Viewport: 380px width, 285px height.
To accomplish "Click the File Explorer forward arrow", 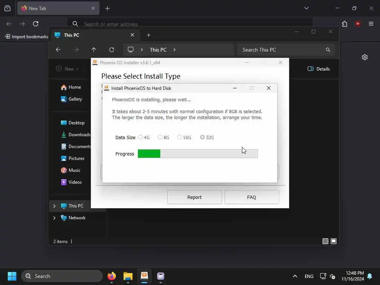I will (76, 50).
